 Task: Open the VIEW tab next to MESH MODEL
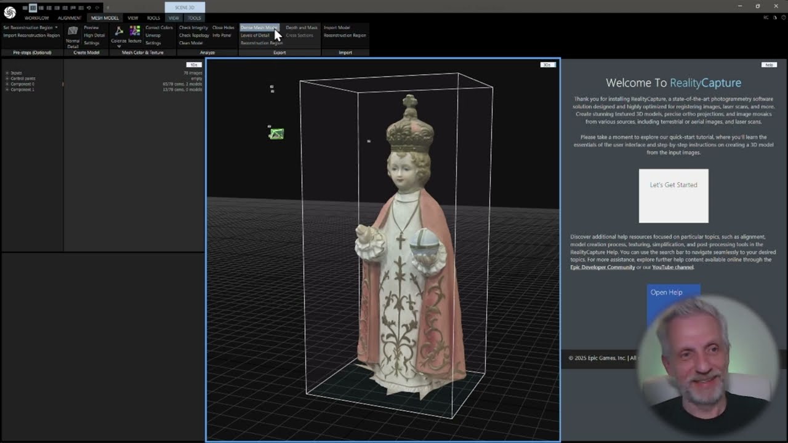point(133,18)
